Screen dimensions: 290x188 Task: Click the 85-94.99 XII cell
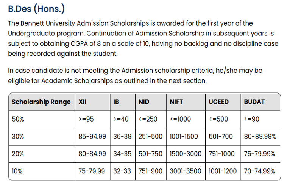pyautogui.click(x=92, y=137)
